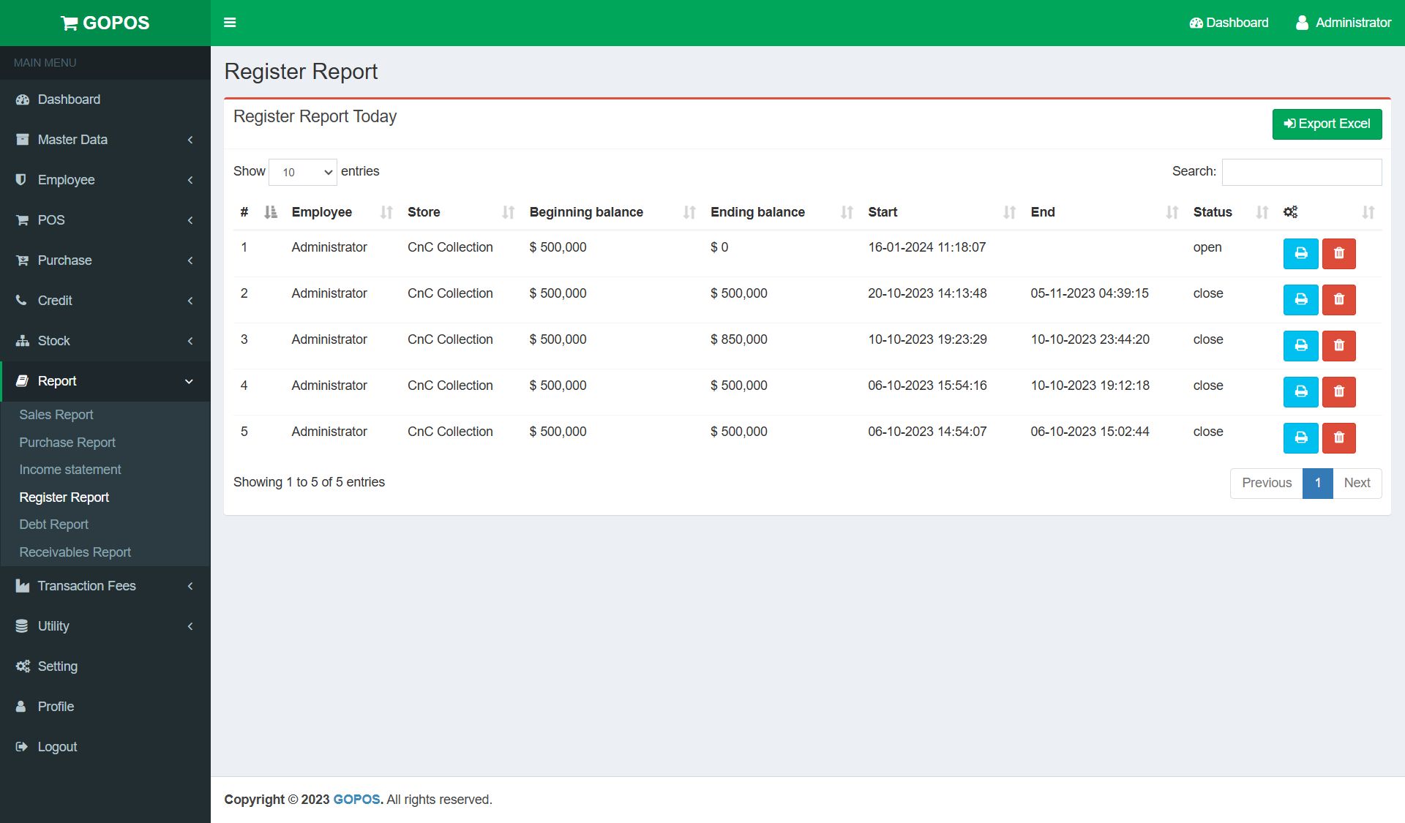Toggle the sidebar hamburger menu icon
The height and width of the screenshot is (823, 1405).
pyautogui.click(x=230, y=23)
